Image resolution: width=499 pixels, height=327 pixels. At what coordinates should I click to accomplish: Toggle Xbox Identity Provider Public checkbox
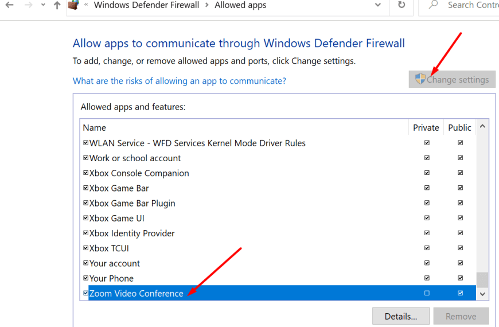[x=460, y=233]
